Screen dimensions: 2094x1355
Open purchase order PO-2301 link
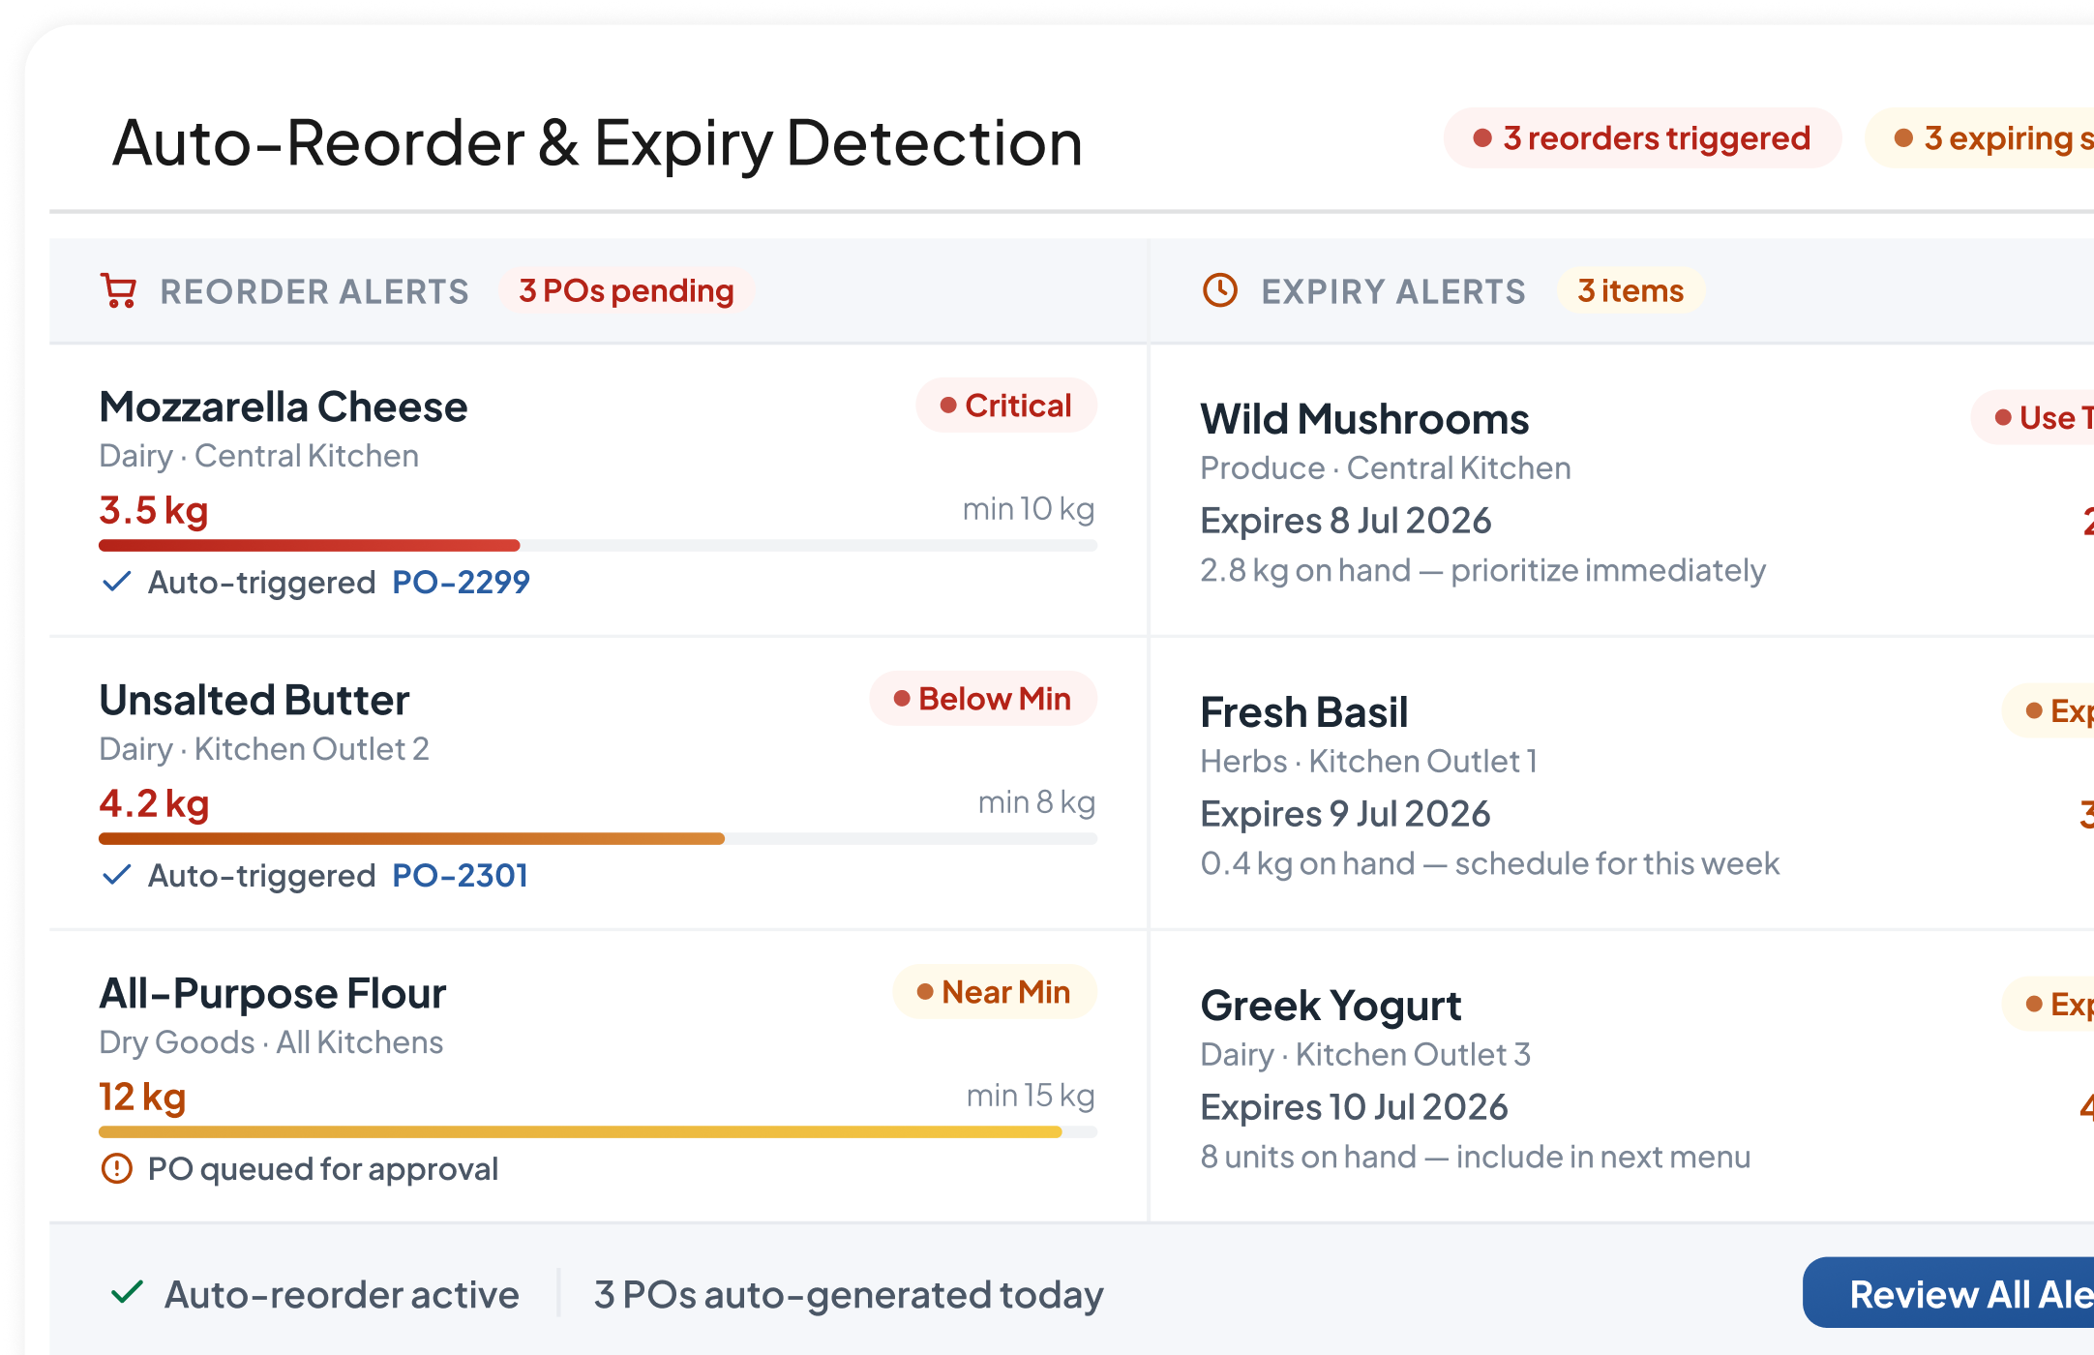[460, 875]
